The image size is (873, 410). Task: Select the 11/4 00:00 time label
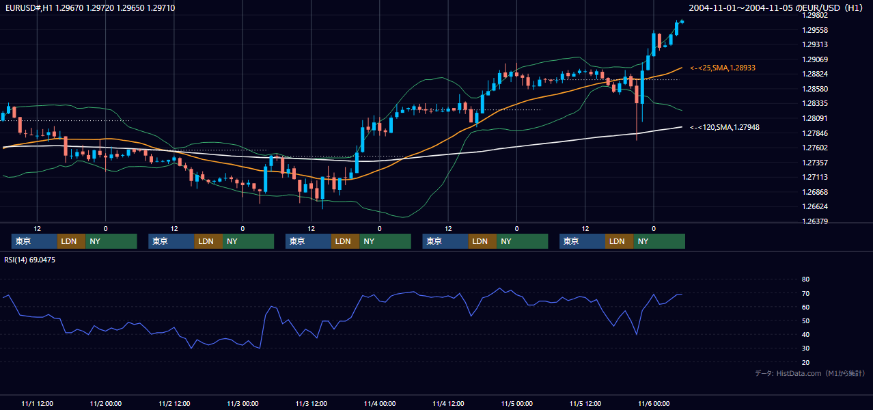click(380, 403)
